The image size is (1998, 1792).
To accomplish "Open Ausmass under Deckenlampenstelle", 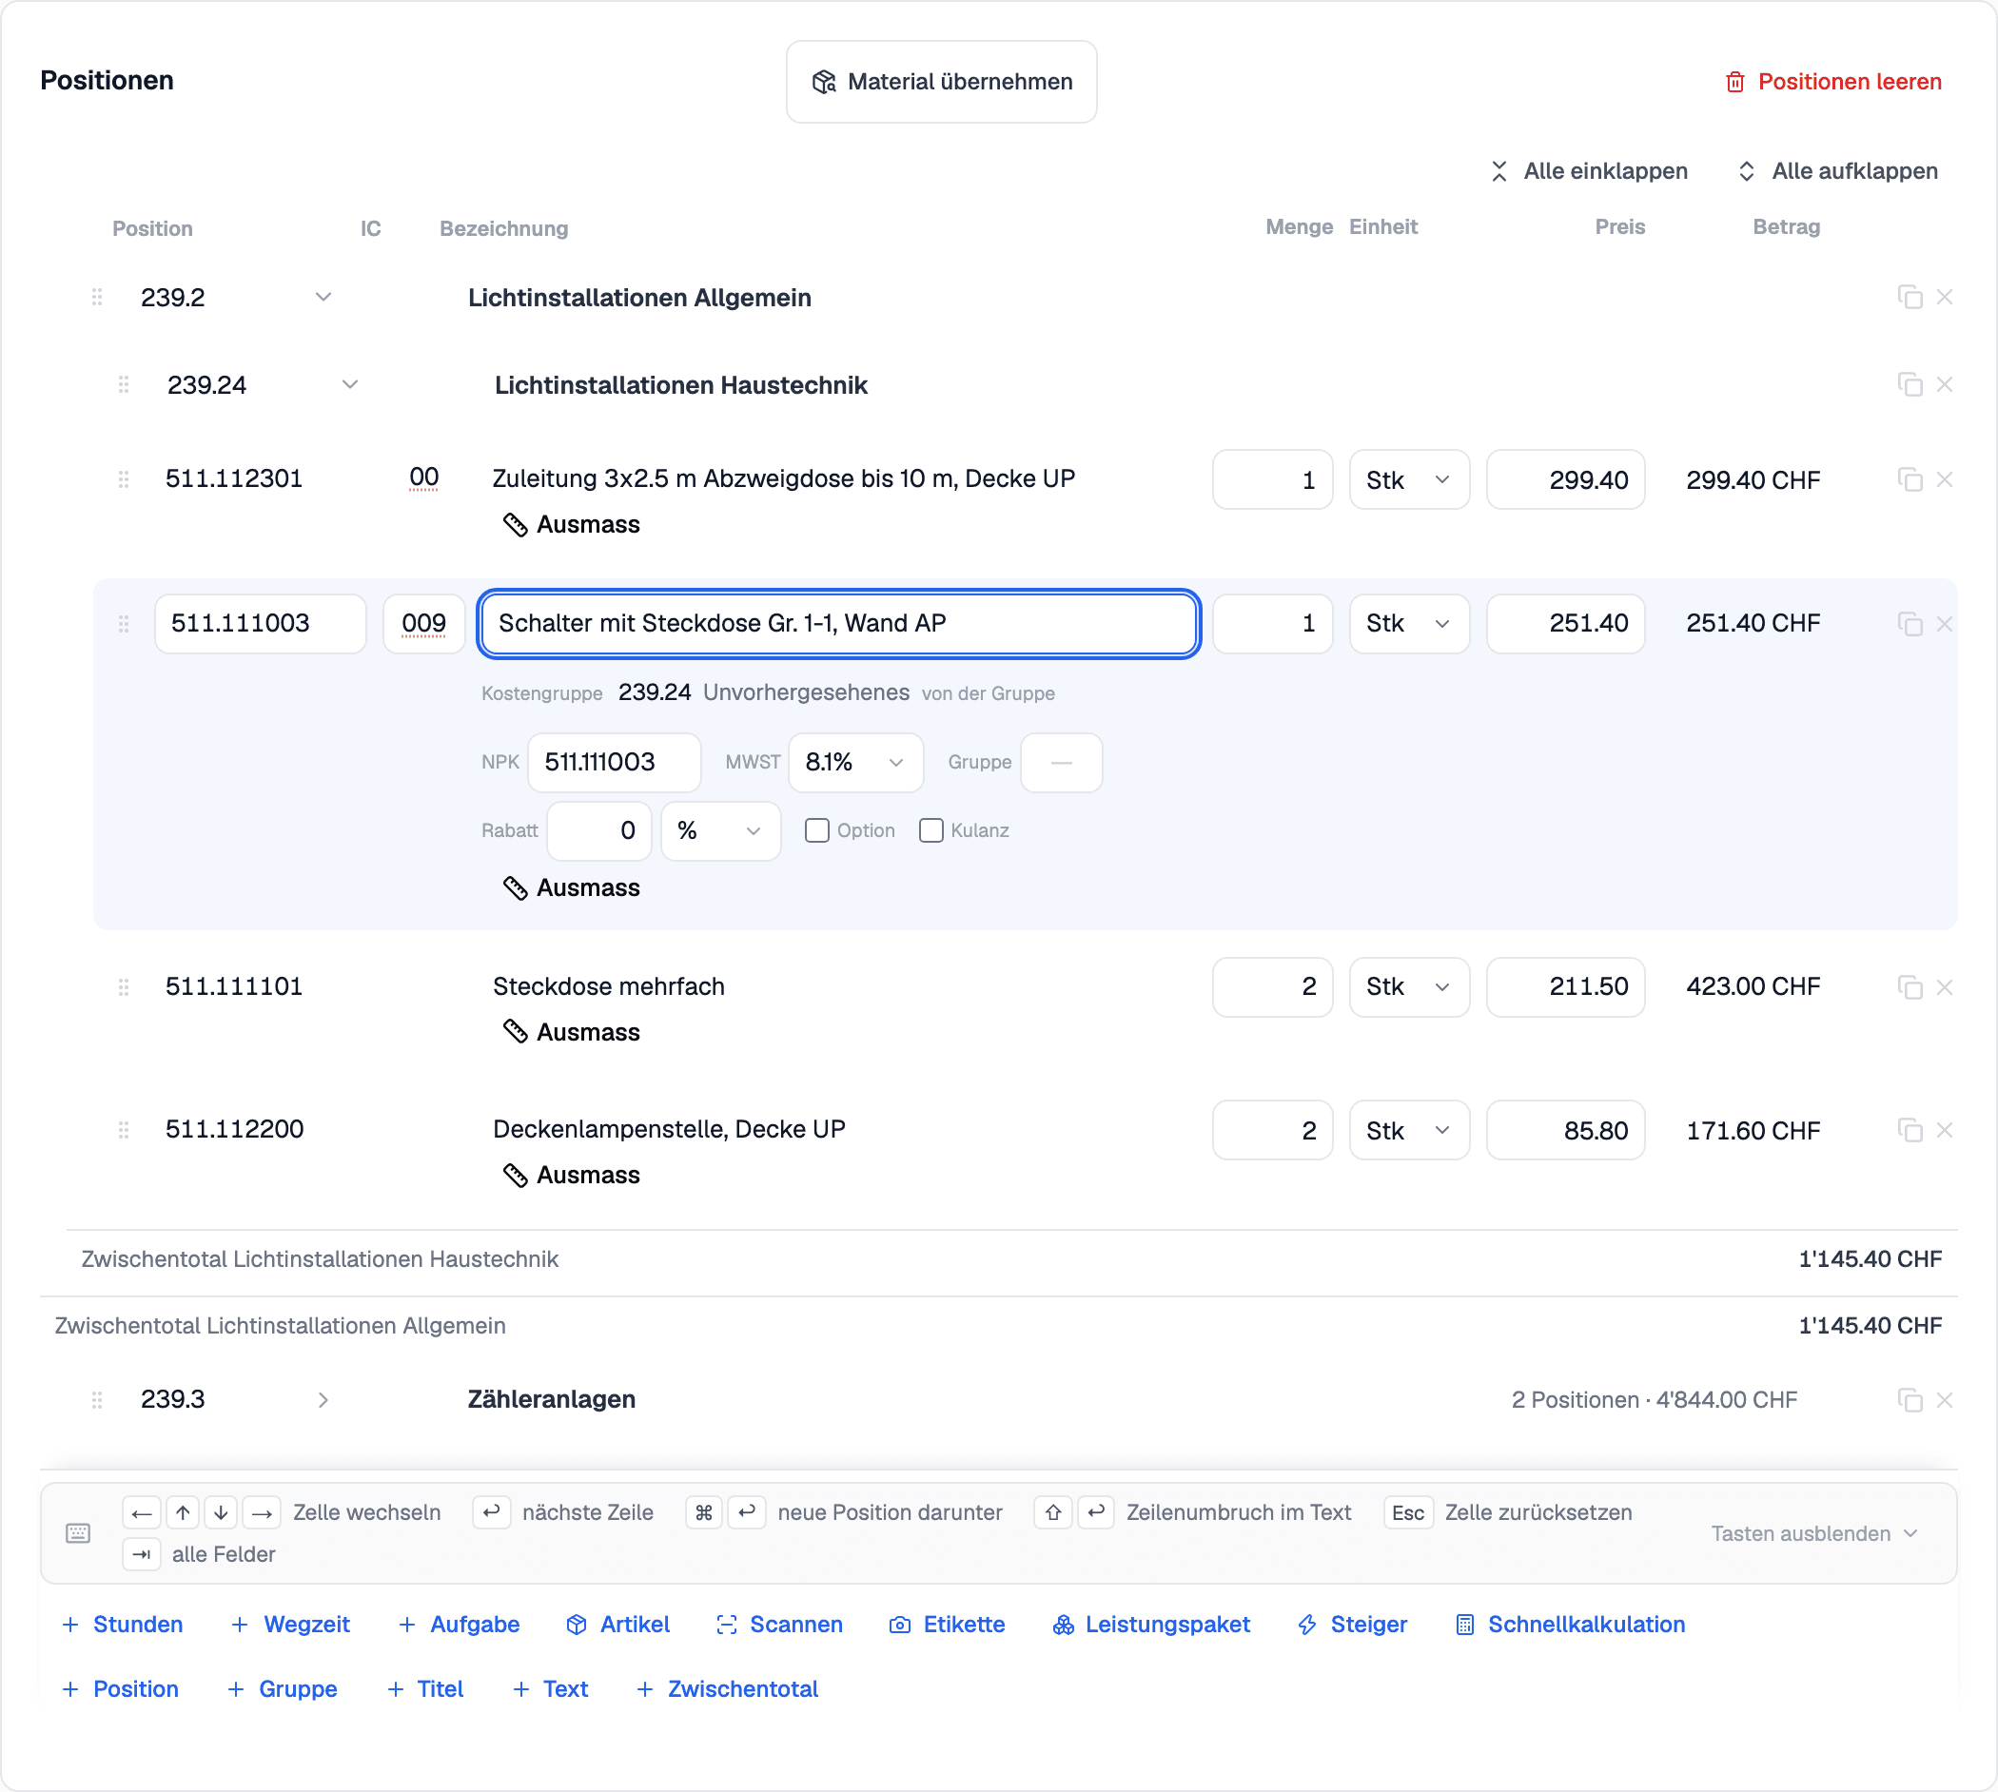I will tap(572, 1175).
